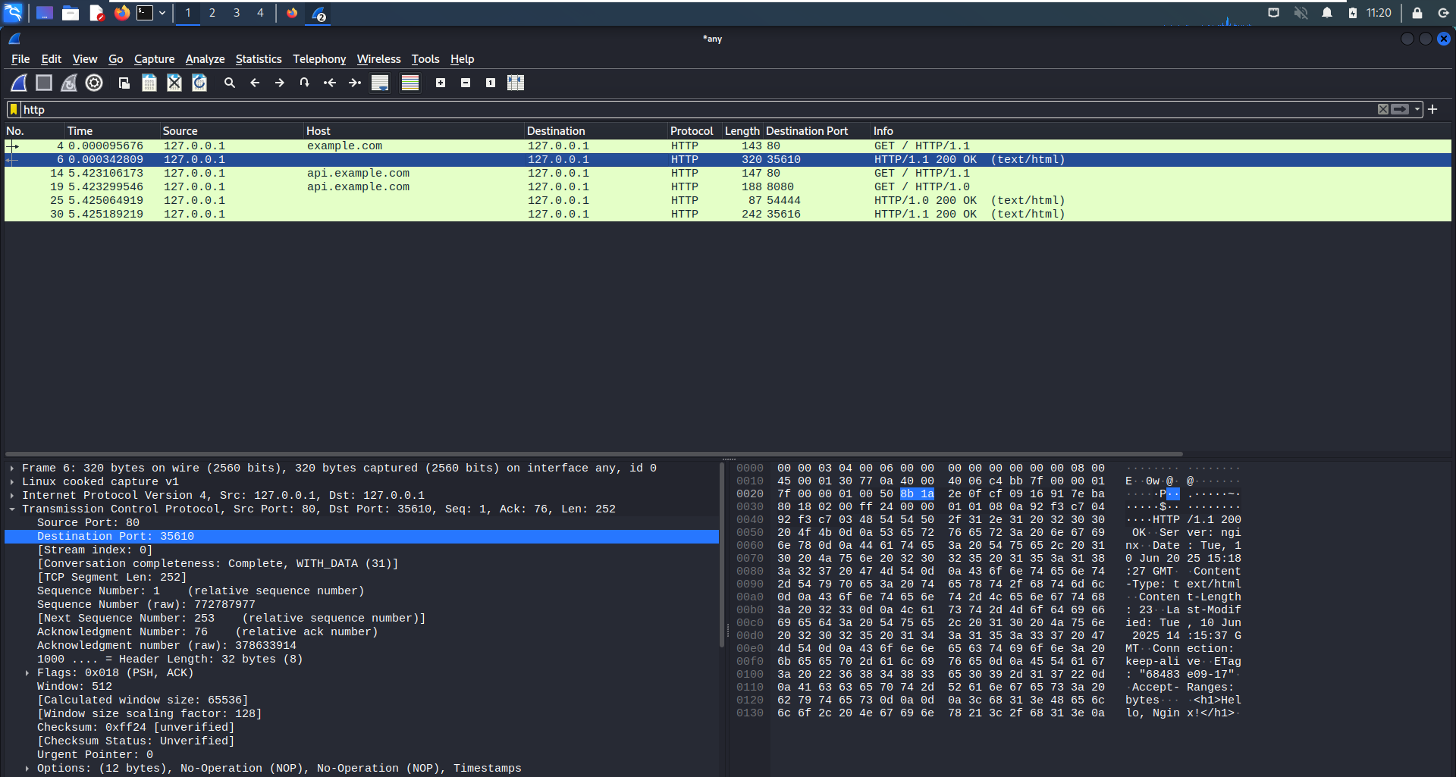The height and width of the screenshot is (777, 1456).
Task: Click the http display filter field
Action: pyautogui.click(x=698, y=110)
